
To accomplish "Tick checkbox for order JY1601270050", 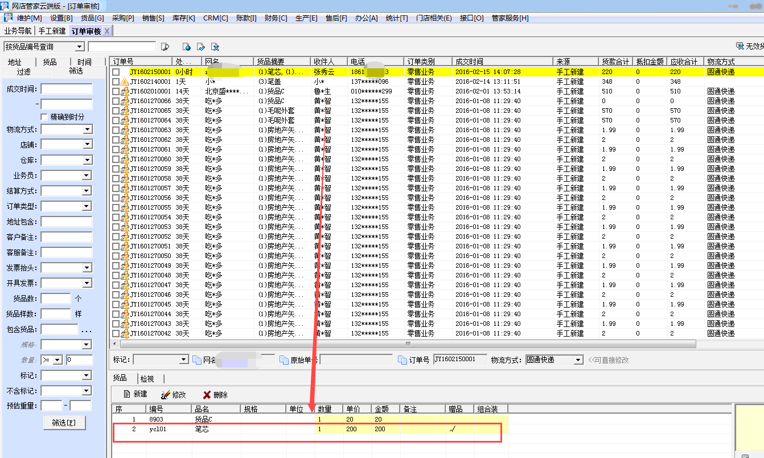I will [x=116, y=256].
